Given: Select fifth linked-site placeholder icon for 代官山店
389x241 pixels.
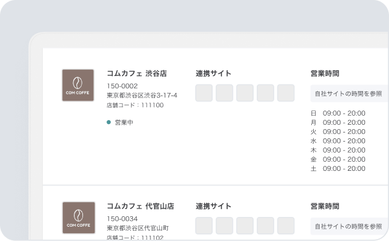Looking at the screenshot, I should tap(286, 225).
